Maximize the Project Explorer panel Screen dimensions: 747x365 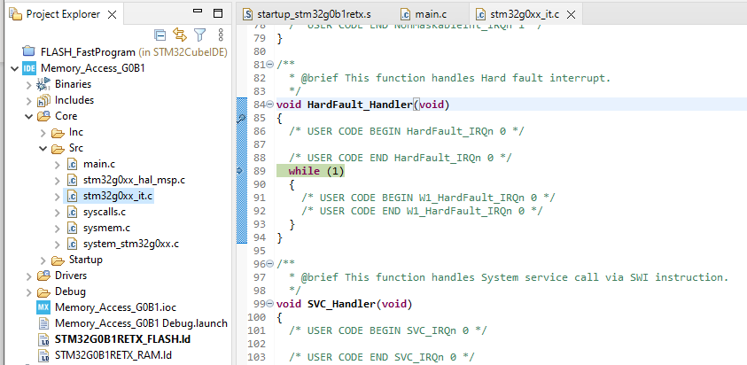click(x=218, y=13)
